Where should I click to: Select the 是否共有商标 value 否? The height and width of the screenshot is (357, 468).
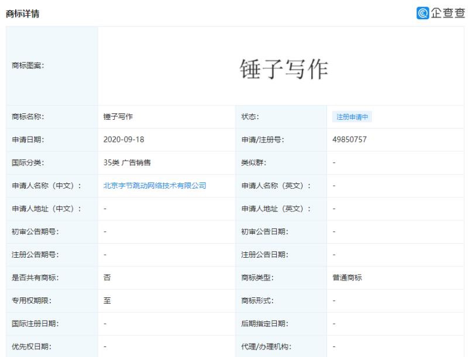pyautogui.click(x=106, y=278)
